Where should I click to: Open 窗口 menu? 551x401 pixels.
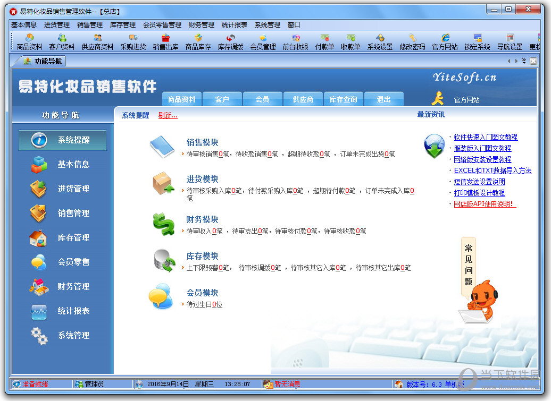(294, 24)
